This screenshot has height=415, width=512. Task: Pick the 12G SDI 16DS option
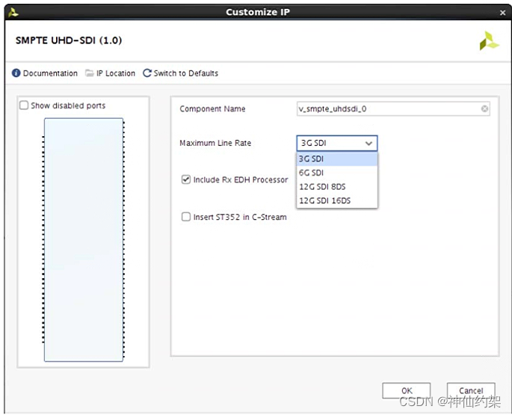[337, 200]
